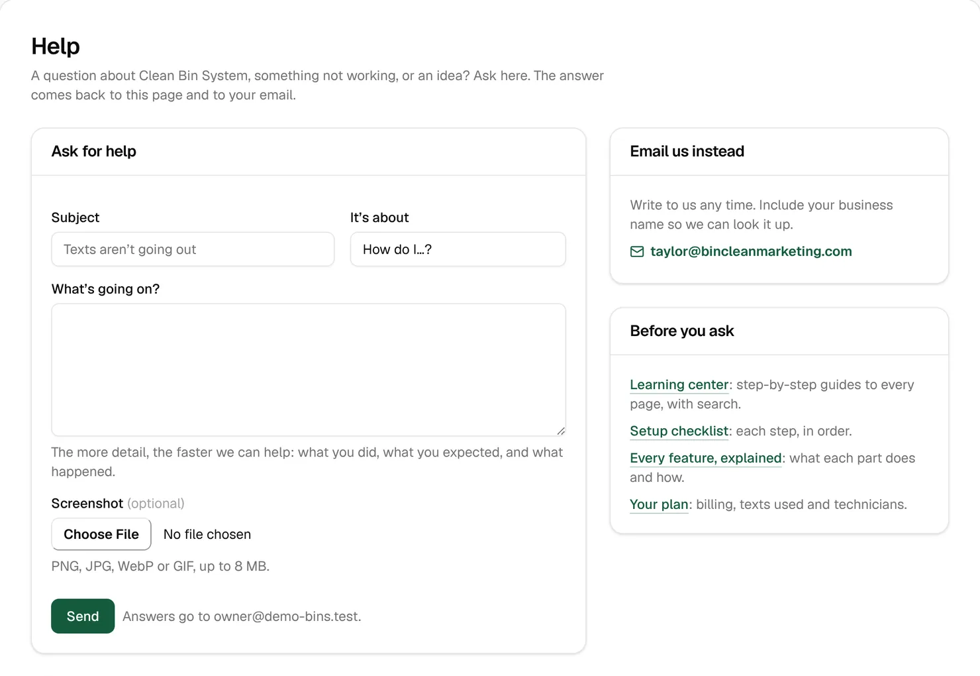Click the "It's about" field label

pyautogui.click(x=379, y=217)
